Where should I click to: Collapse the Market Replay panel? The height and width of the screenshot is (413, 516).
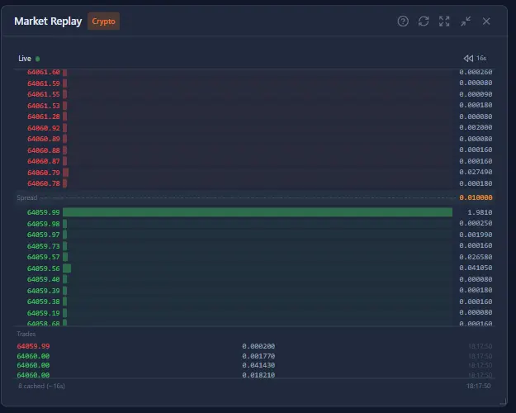tap(466, 21)
